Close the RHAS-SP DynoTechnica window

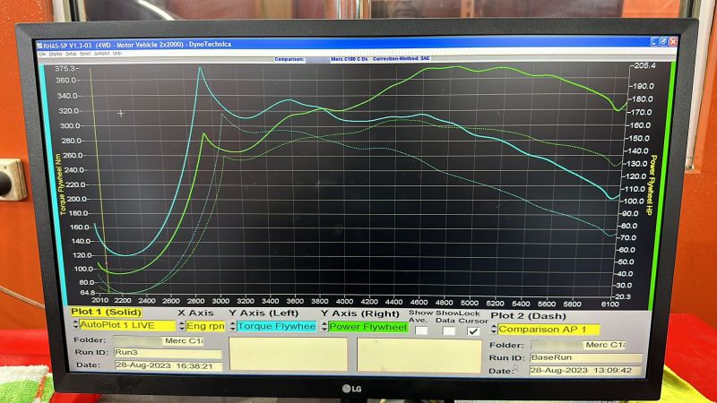click(x=673, y=41)
